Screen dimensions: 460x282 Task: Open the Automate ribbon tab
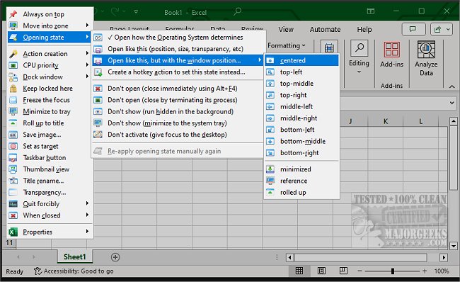(325, 29)
